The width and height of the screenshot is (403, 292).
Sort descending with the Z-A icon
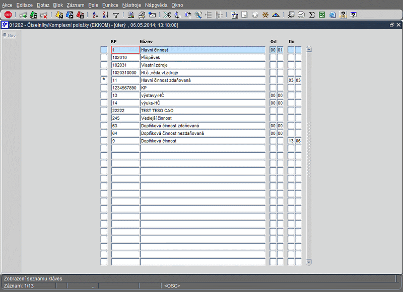[105, 15]
